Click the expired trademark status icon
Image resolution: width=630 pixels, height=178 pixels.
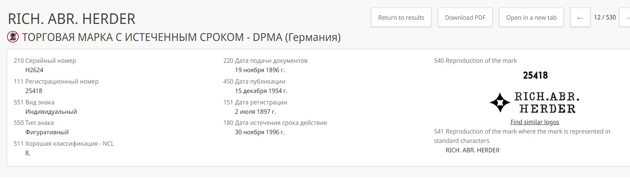(13, 37)
